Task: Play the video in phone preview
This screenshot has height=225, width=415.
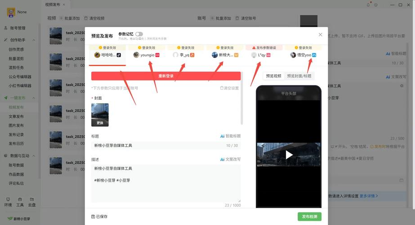Action: [x=289, y=154]
